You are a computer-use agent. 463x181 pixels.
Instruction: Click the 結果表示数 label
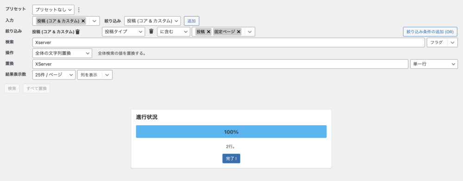[16, 74]
